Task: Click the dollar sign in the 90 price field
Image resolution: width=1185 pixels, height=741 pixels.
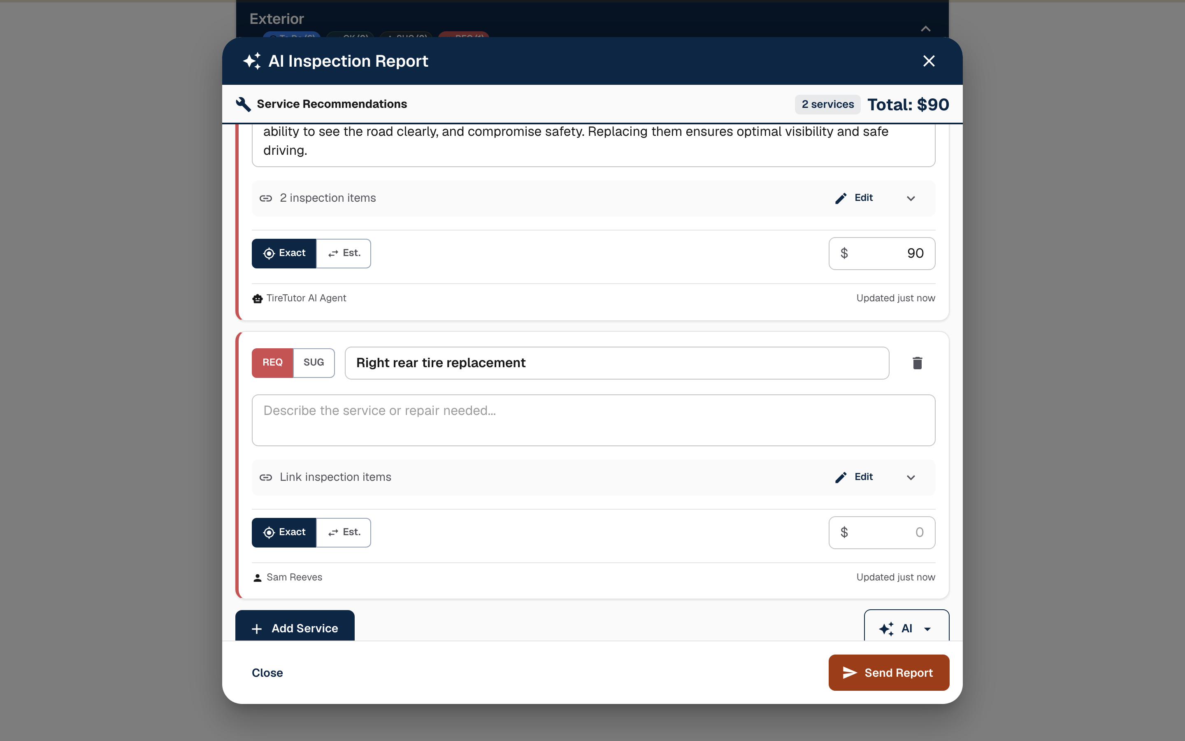Action: [844, 253]
